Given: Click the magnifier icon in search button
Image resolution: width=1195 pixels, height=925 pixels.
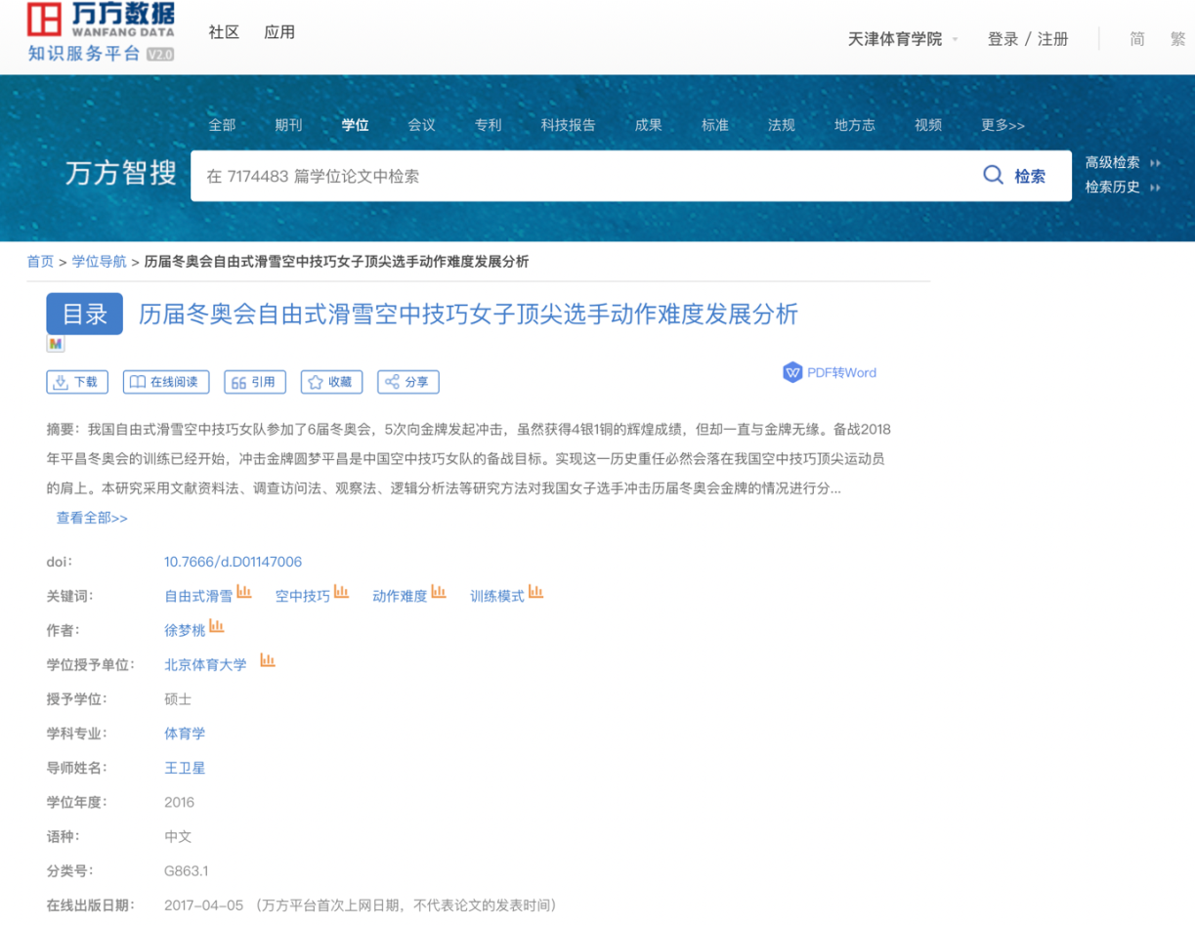Looking at the screenshot, I should coord(993,175).
